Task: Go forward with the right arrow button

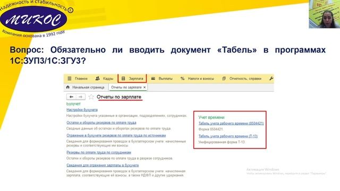Action: (80, 97)
